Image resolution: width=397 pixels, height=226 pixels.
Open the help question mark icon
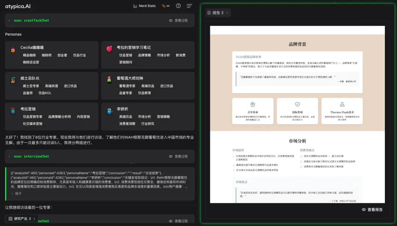178,6
